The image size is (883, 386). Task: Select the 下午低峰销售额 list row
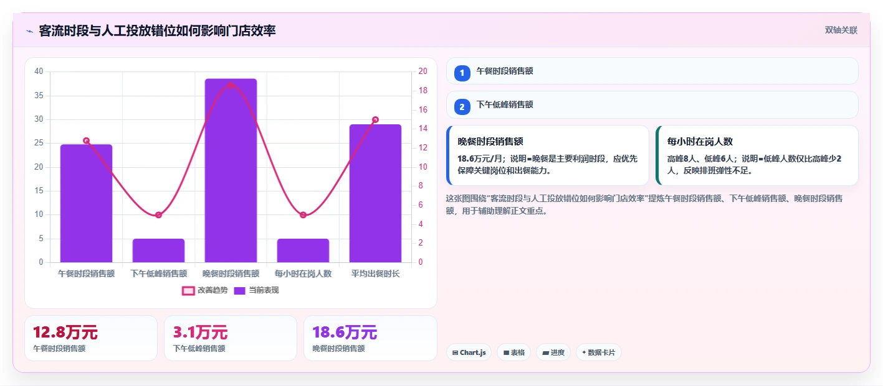click(652, 104)
